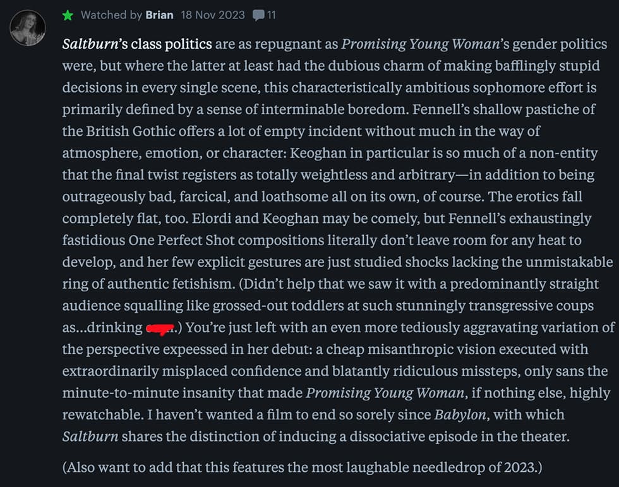Screen dimensions: 619x487
Task: Click the comment count number 11
Action: tap(271, 15)
